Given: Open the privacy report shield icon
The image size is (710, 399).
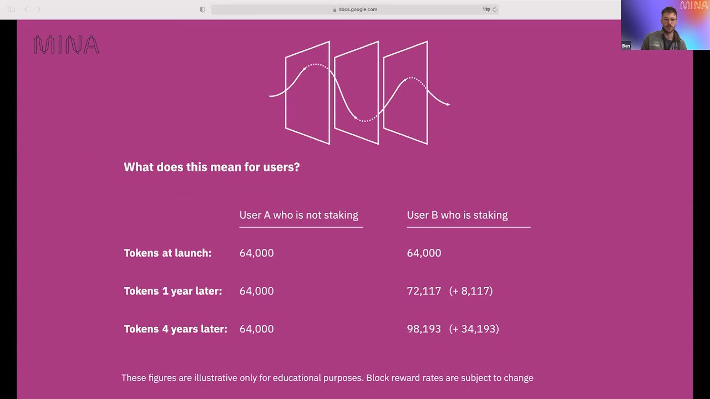Looking at the screenshot, I should tap(202, 9).
